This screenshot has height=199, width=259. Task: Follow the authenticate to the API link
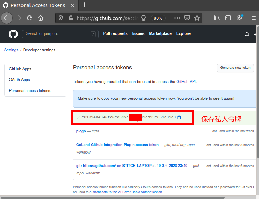(x=126, y=192)
